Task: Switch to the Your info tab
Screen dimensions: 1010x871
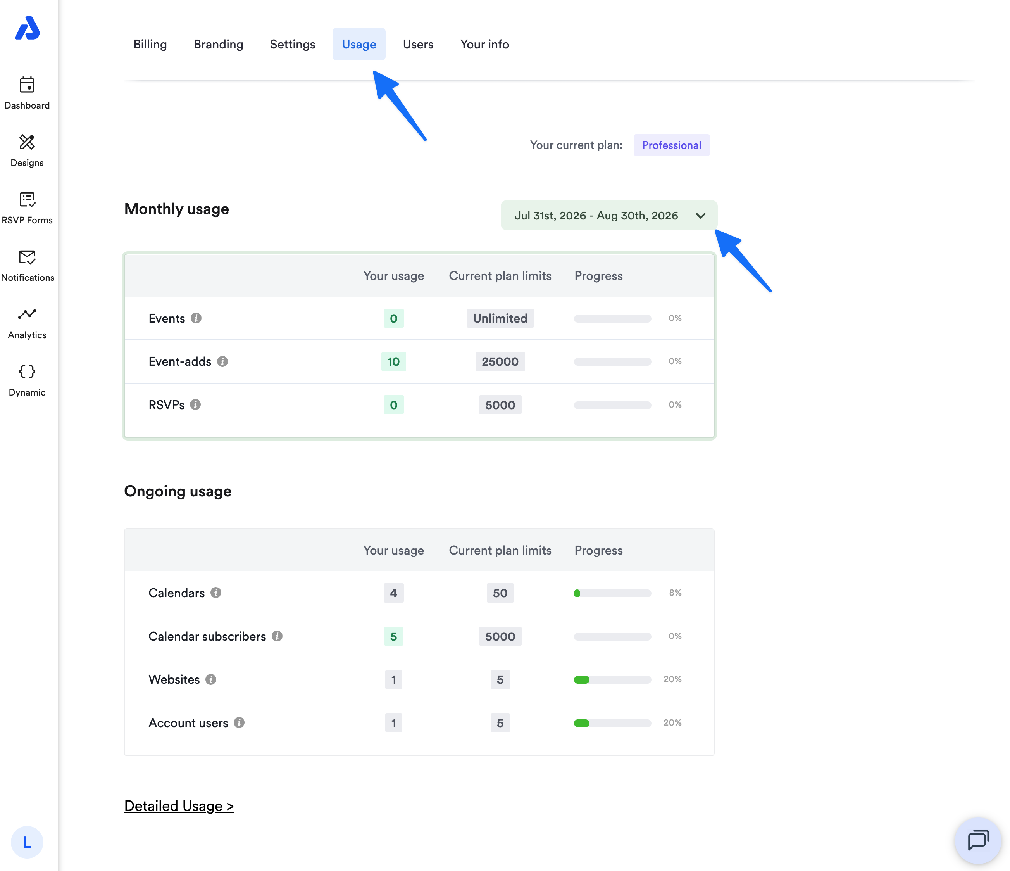Action: [484, 44]
